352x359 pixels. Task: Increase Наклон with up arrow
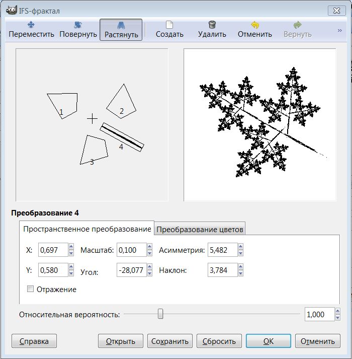pyautogui.click(x=240, y=267)
